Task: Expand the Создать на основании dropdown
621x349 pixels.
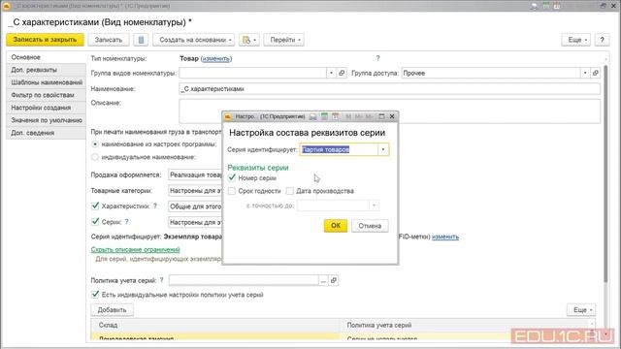Action: (194, 40)
